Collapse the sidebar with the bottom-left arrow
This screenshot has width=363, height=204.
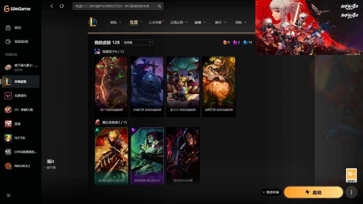(x=9, y=195)
